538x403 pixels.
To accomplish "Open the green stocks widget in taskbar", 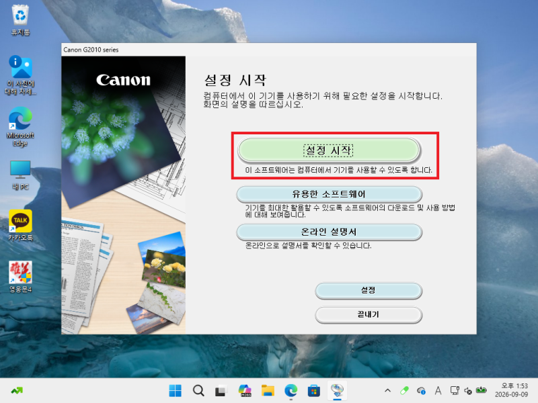I will click(17, 390).
